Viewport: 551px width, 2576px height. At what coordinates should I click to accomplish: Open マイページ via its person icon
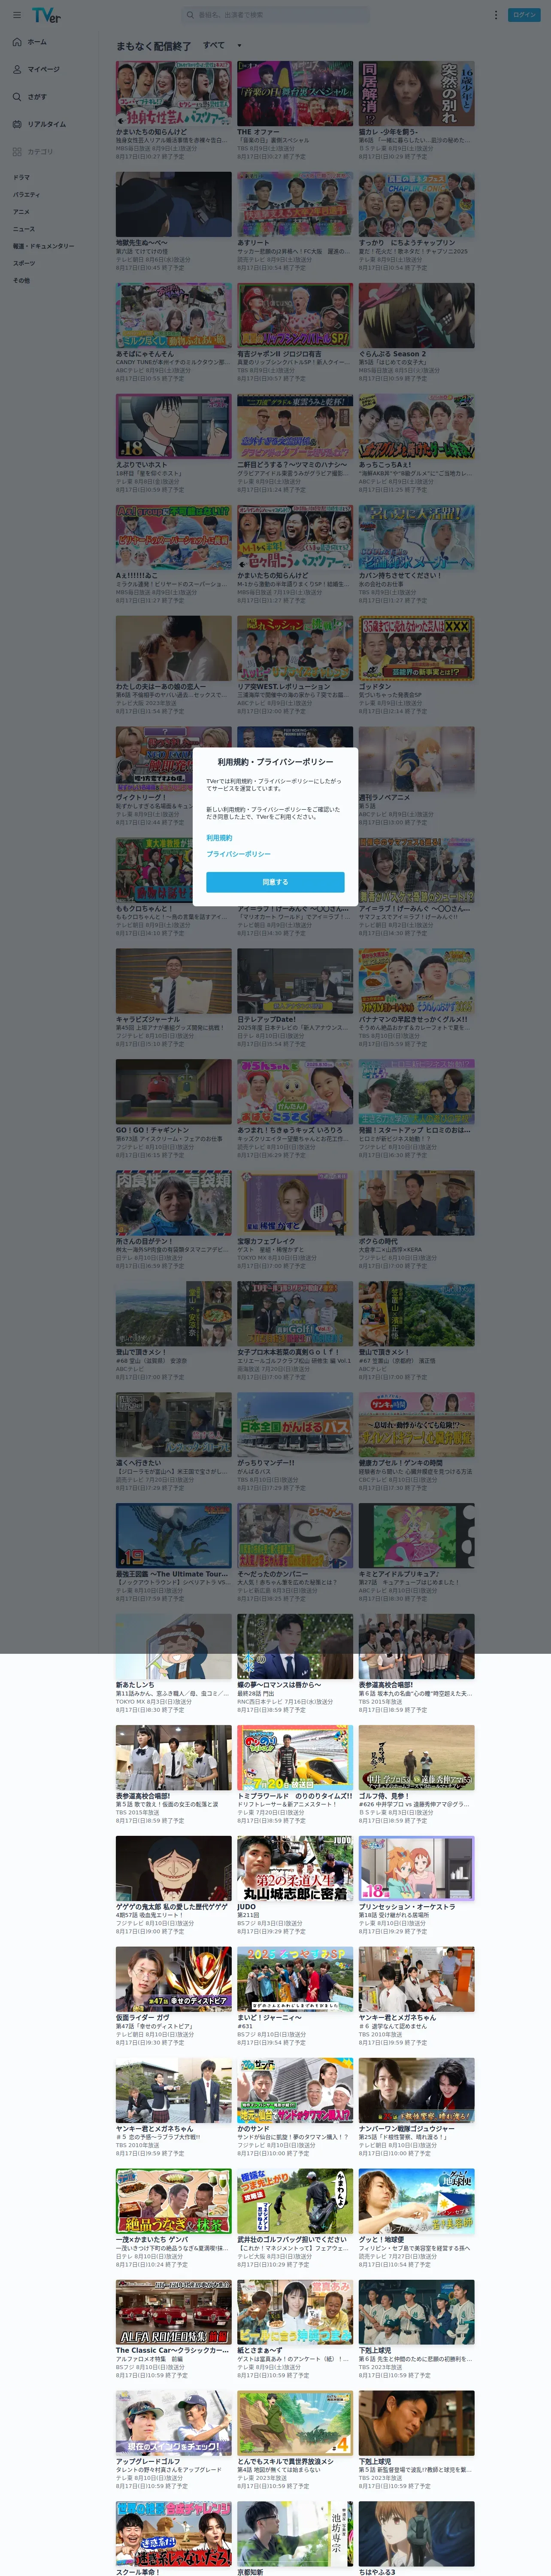[x=17, y=69]
